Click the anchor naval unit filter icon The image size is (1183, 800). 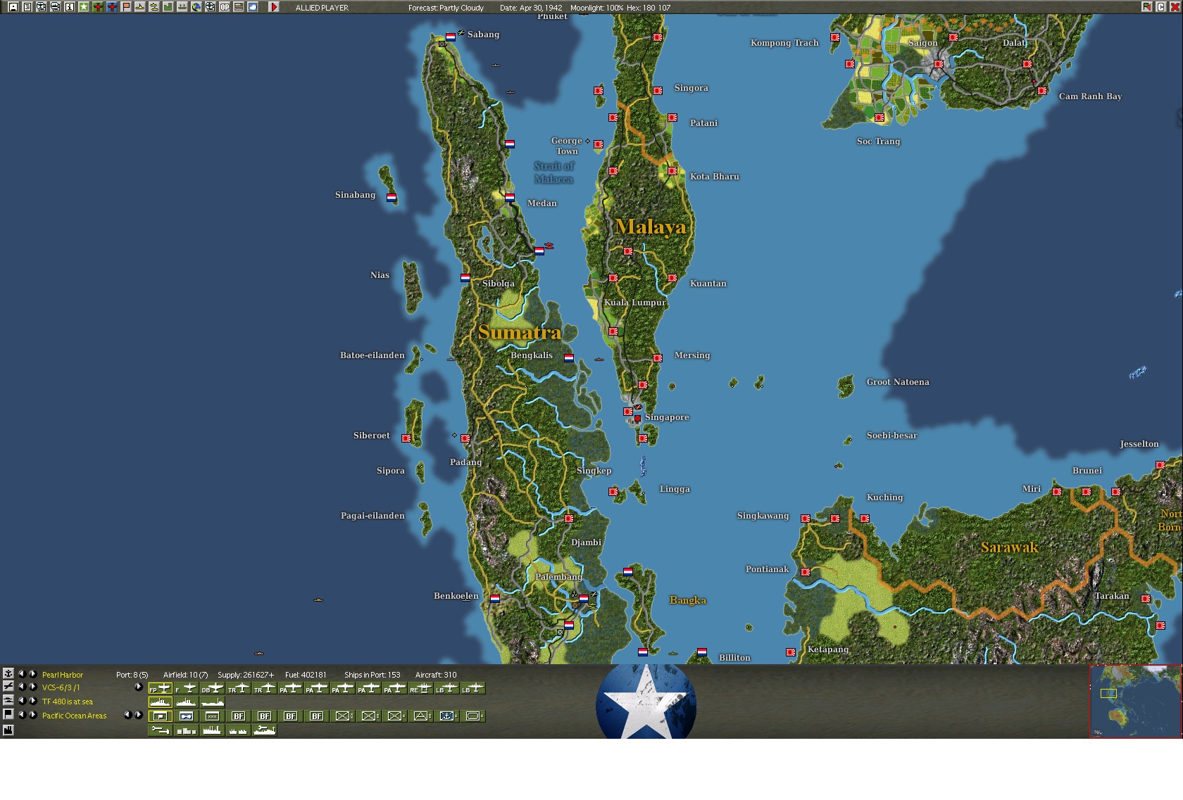point(446,716)
